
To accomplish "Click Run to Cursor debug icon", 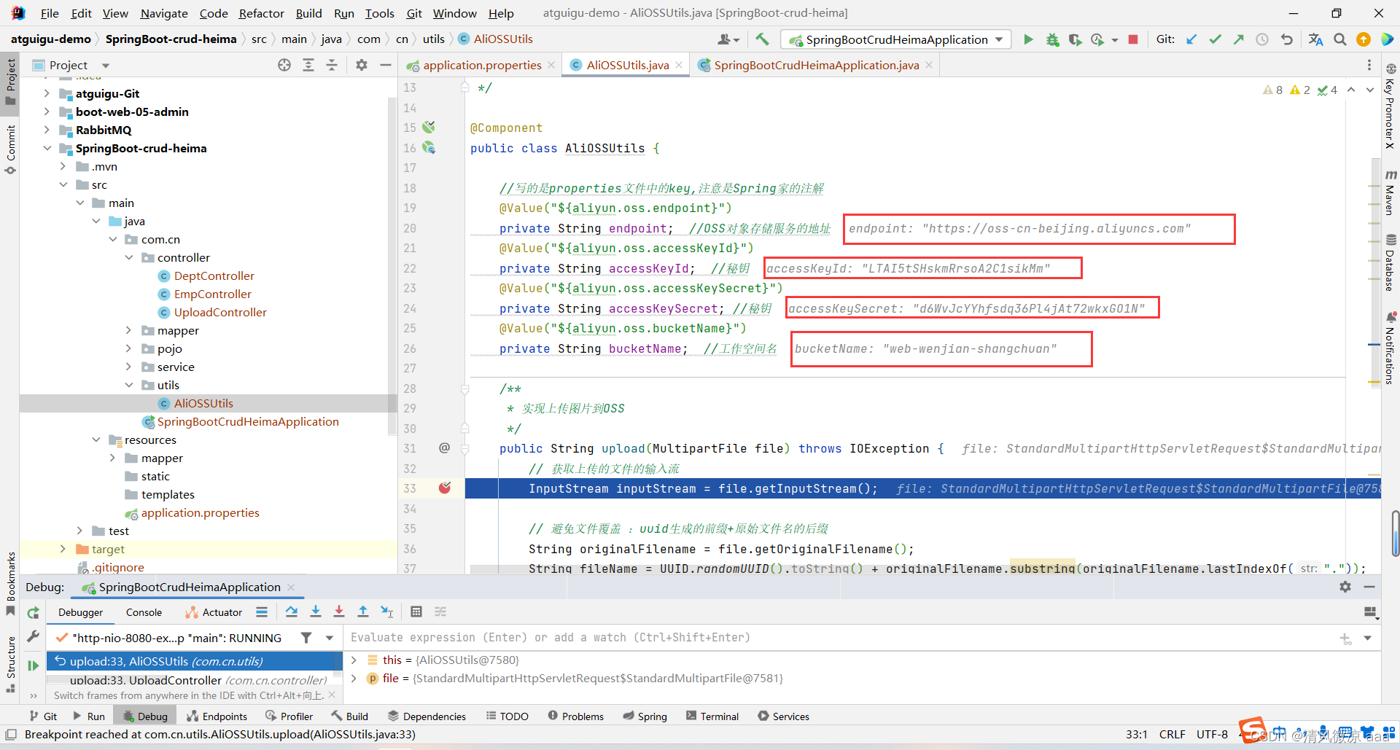I will click(387, 612).
